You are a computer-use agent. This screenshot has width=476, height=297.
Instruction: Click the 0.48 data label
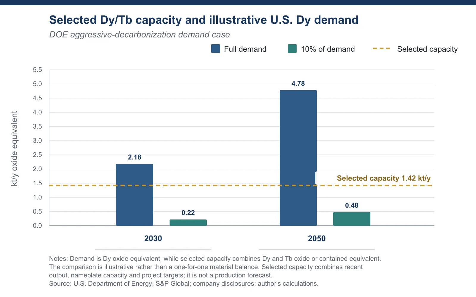point(352,205)
